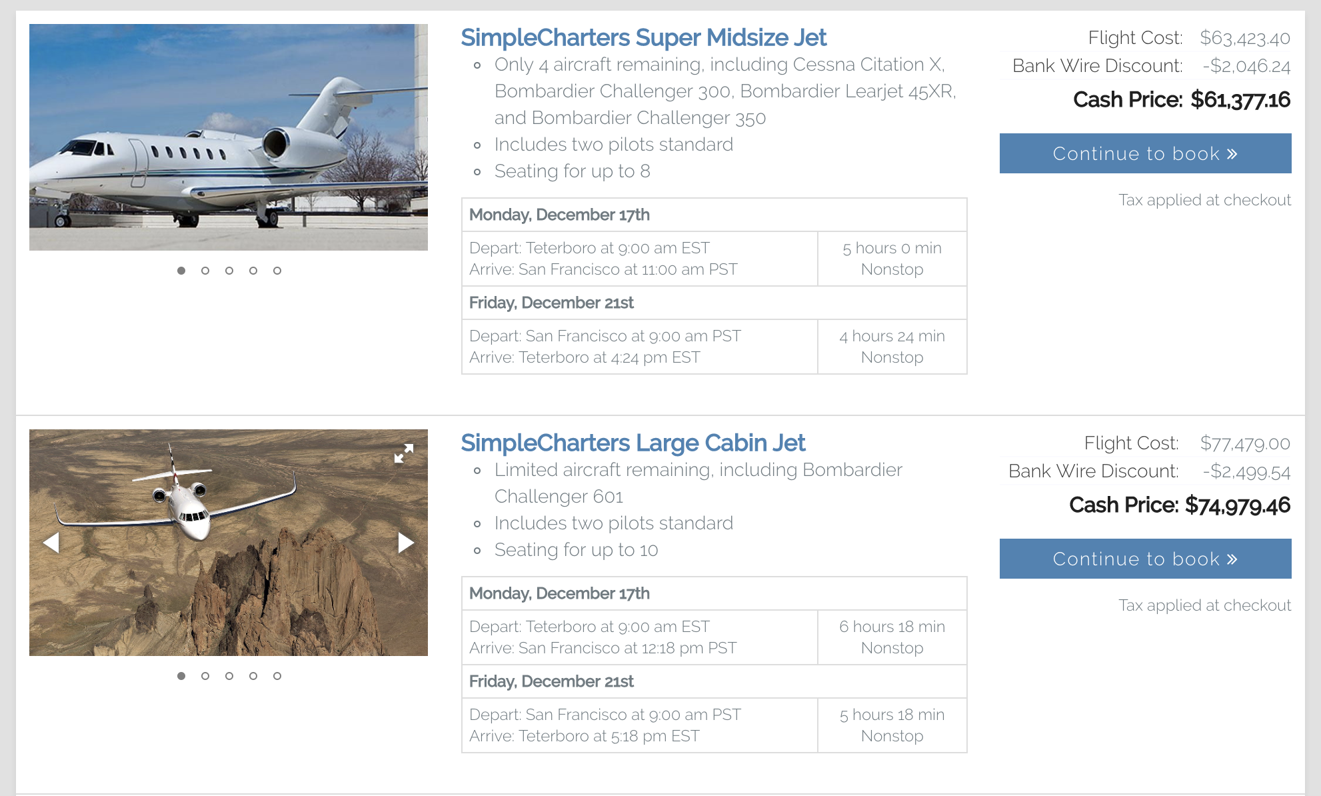
Task: Continue to book the Super Midsize Jet
Action: (1145, 153)
